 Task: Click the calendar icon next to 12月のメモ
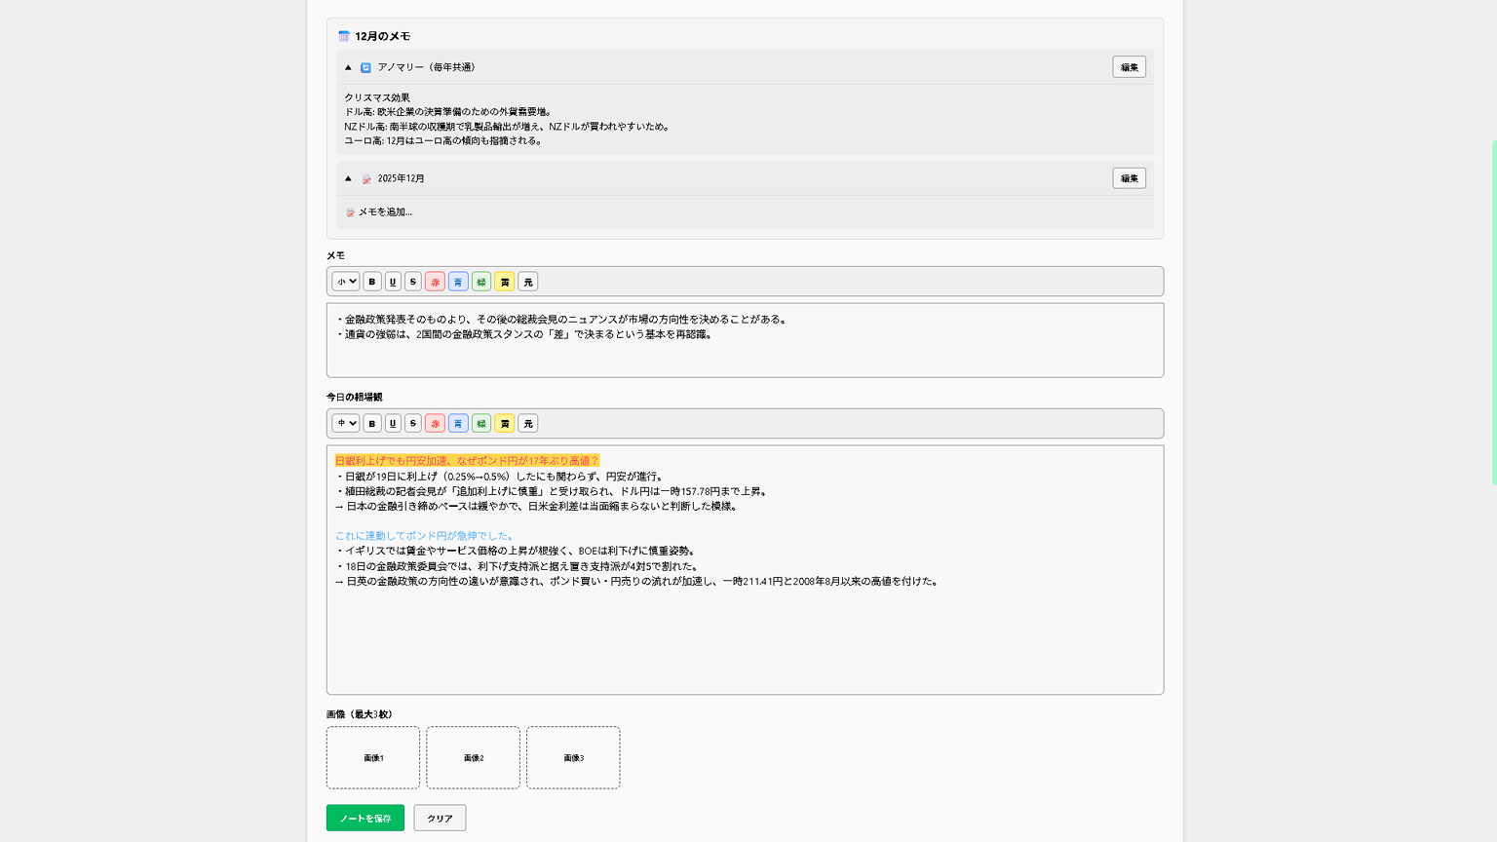coord(343,35)
